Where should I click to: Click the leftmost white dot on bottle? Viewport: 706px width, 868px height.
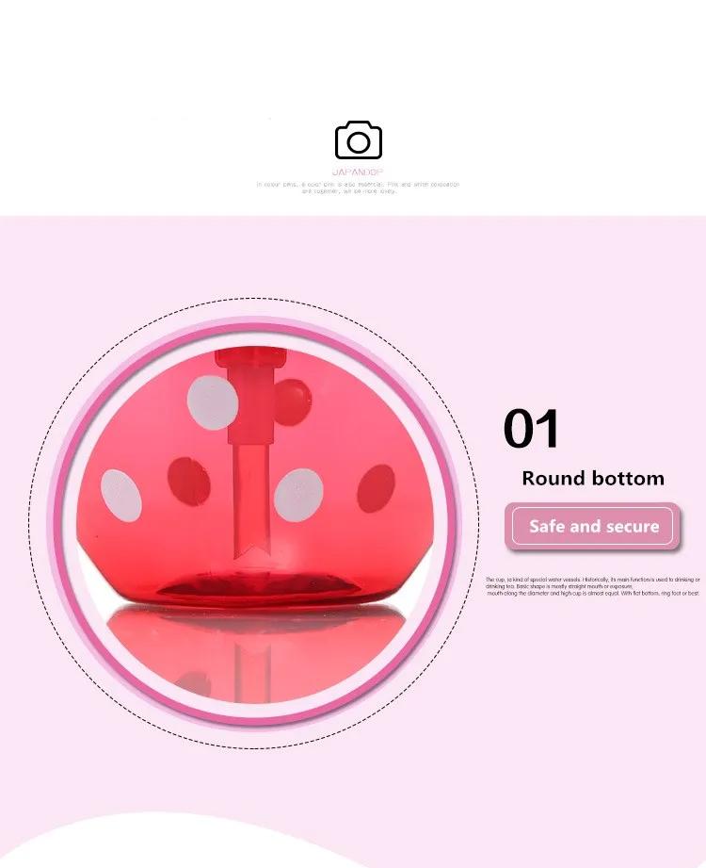click(121, 496)
